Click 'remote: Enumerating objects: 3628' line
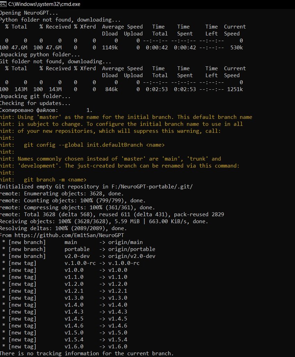 (62, 194)
